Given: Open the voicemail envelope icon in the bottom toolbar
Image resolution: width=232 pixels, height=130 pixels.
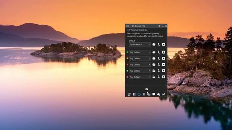Looking at the screenshot, I should point(149,94).
